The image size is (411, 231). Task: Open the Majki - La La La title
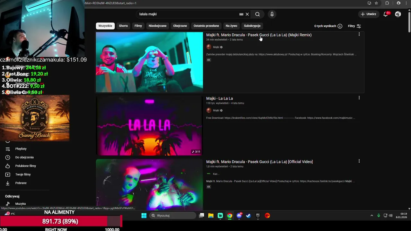coord(220,98)
